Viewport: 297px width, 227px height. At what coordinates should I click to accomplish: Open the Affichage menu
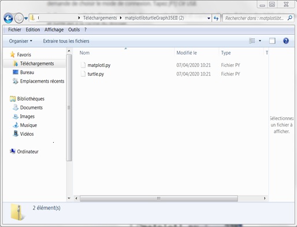pos(54,29)
